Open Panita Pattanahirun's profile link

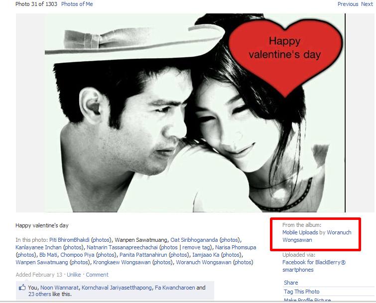143,255
